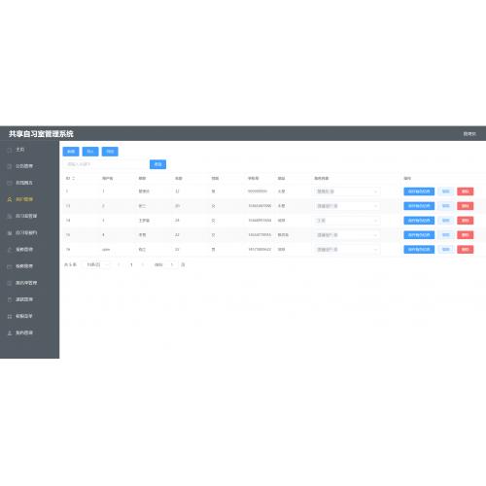This screenshot has width=486, height=486.
Task: Focus the search text input field
Action: click(x=105, y=164)
